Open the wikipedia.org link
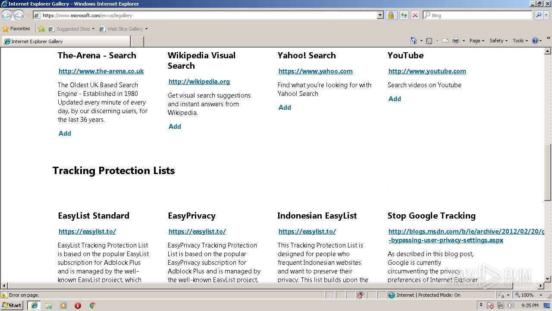The image size is (552, 311). [x=199, y=82]
